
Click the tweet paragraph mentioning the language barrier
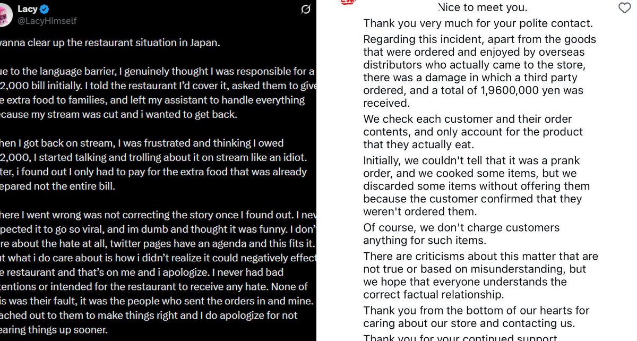(158, 93)
